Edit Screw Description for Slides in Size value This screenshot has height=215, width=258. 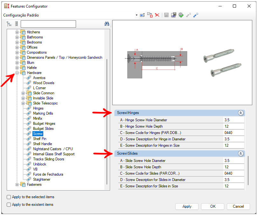234,186
